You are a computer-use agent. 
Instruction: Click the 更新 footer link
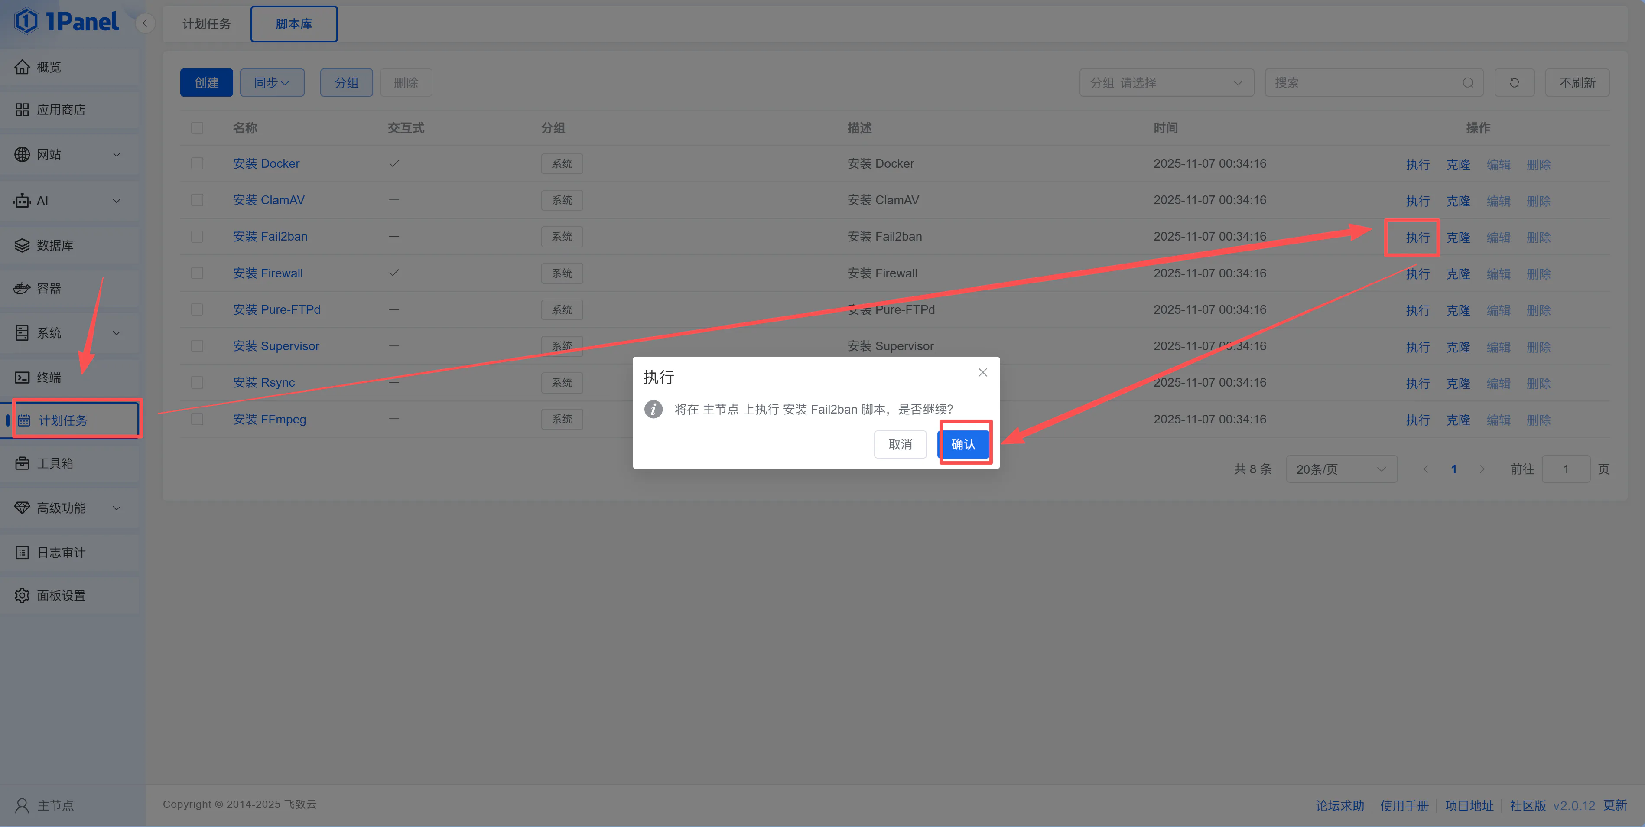[x=1615, y=805]
